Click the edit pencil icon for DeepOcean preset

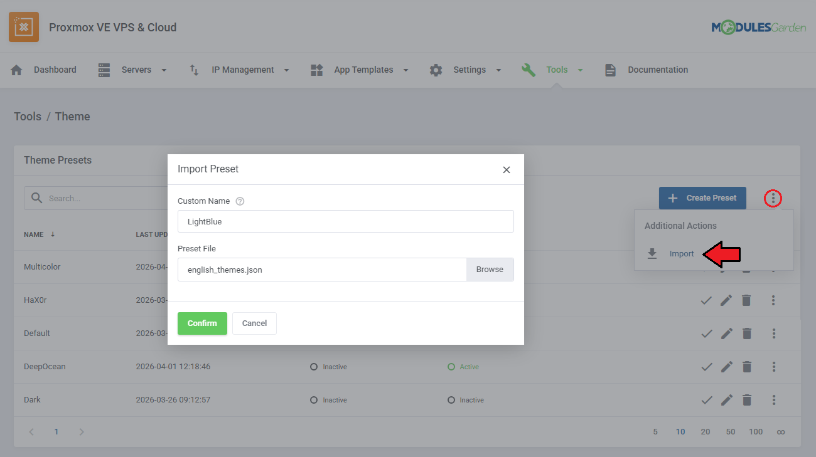click(726, 367)
